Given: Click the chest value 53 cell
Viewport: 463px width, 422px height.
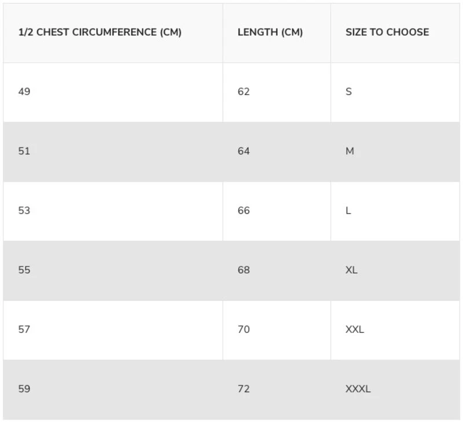Looking at the screenshot, I should (x=24, y=211).
